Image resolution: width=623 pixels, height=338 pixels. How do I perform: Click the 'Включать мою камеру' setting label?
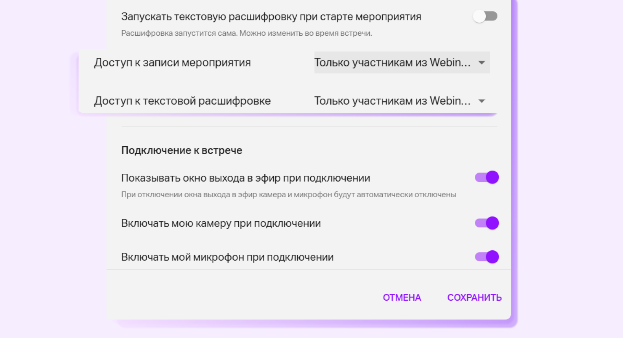221,224
